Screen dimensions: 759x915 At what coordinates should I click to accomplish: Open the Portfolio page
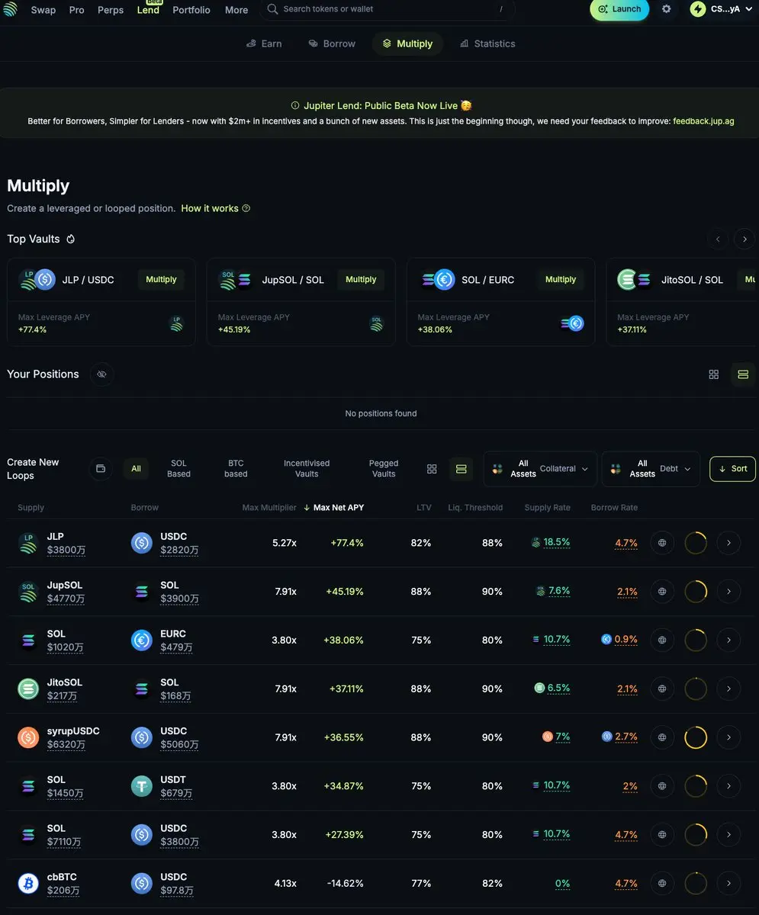(191, 10)
